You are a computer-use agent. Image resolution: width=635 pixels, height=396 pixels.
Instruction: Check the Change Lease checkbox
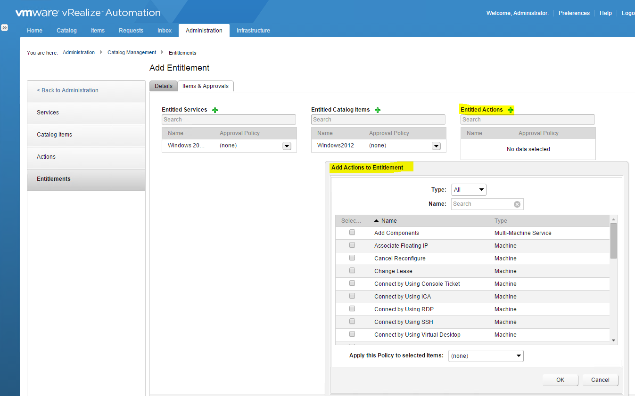pos(352,271)
